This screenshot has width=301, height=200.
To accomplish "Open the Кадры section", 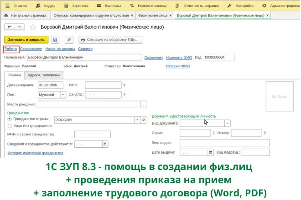I will (46, 6).
